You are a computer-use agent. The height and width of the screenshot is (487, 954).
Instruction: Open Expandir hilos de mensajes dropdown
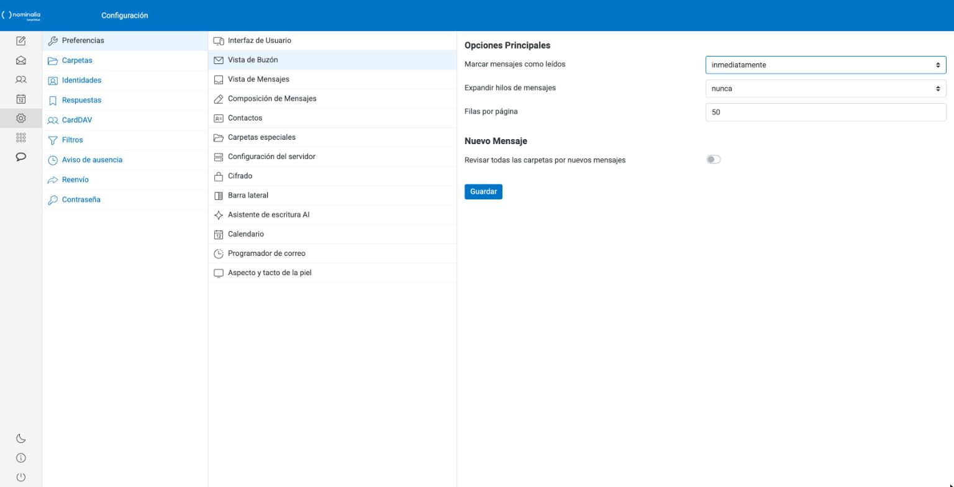825,88
